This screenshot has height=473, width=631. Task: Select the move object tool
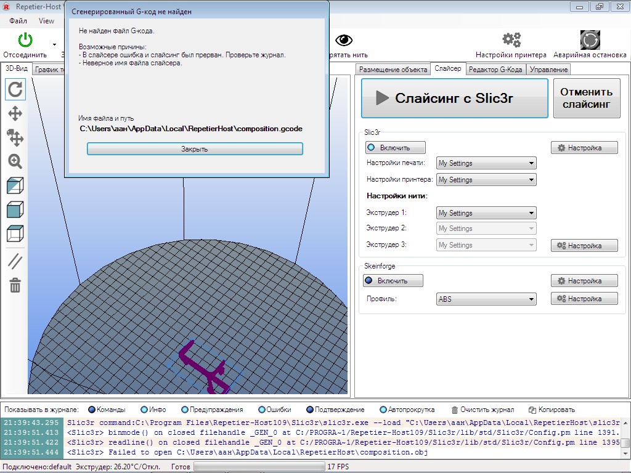tap(15, 137)
